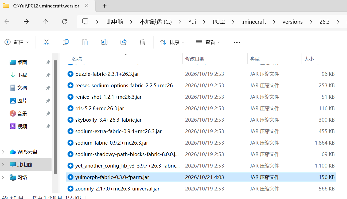Go up one folder level arrow
Viewport: 347px width, 199px height.
coord(45,22)
